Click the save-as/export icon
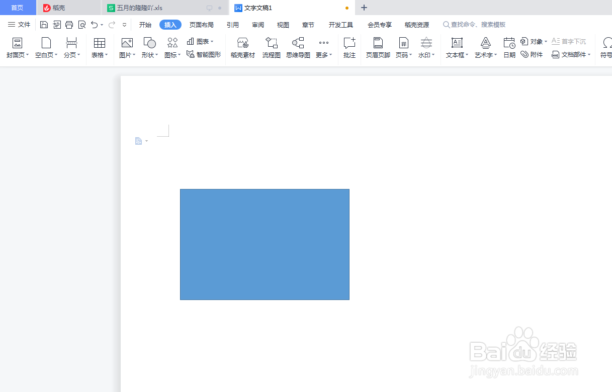This screenshot has height=392, width=612. click(x=57, y=25)
